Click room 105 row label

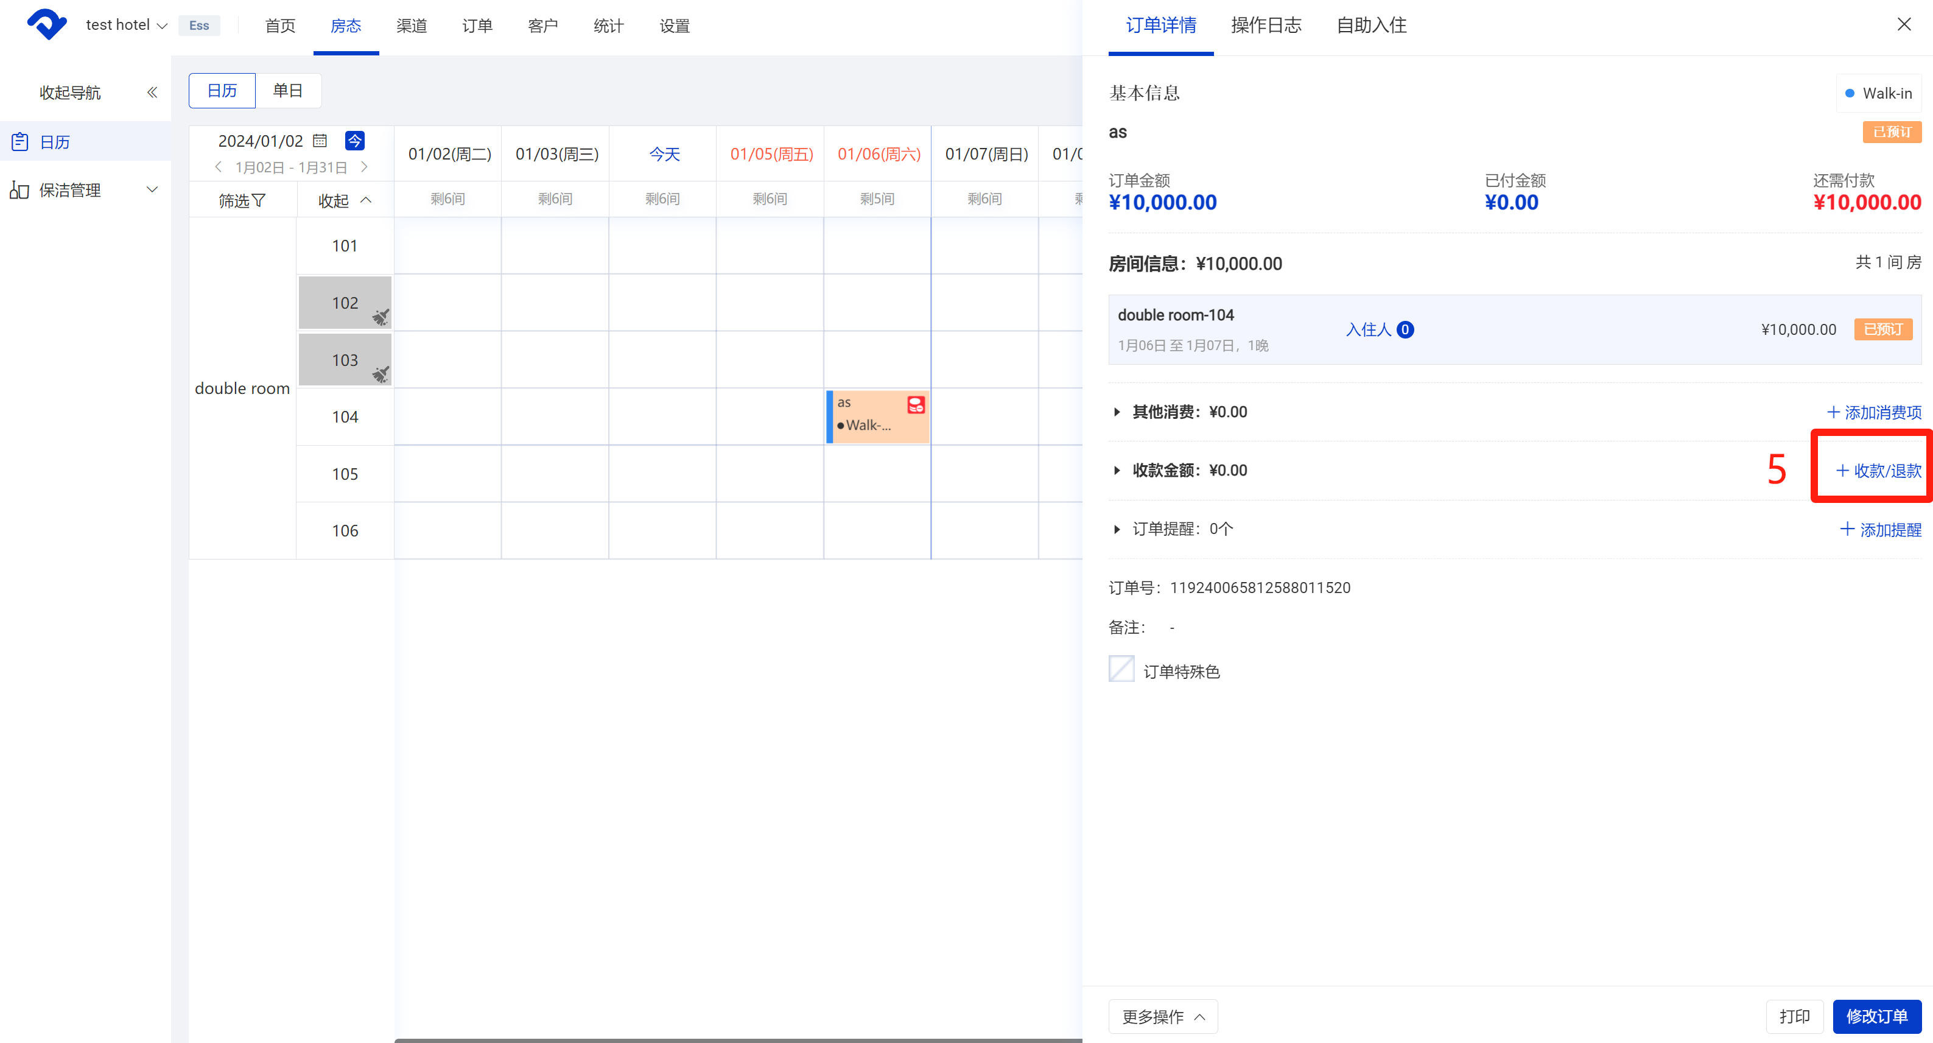click(345, 474)
